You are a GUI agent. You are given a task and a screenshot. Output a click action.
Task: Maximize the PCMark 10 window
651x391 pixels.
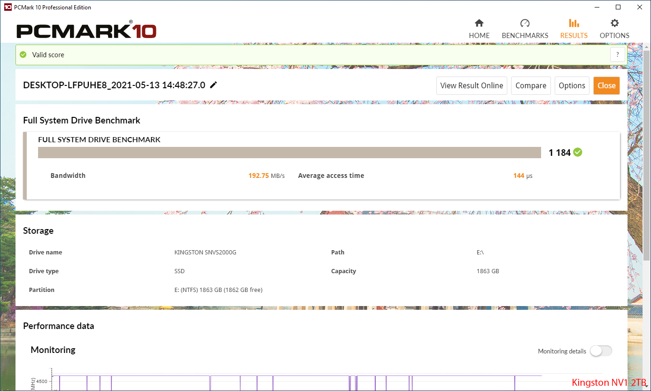(618, 7)
